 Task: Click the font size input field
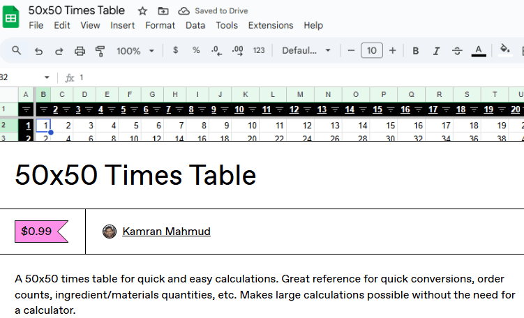click(372, 51)
